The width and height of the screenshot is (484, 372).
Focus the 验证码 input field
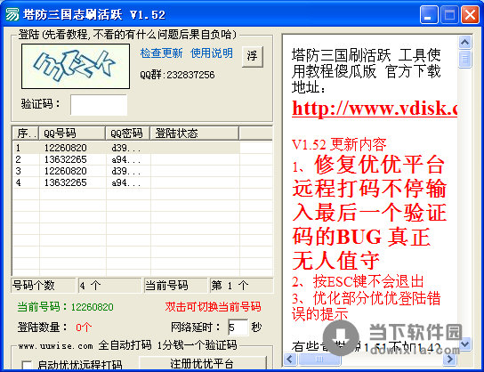[99, 105]
